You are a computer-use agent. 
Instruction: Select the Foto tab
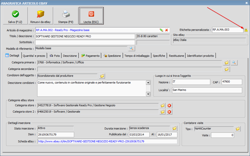pyautogui.click(x=54, y=56)
